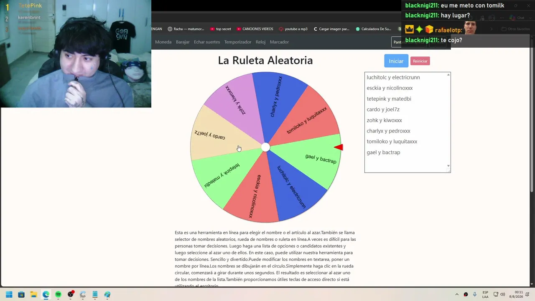
Task: Click the 'La Ruleta Aleatoria' heading
Action: pos(265,60)
